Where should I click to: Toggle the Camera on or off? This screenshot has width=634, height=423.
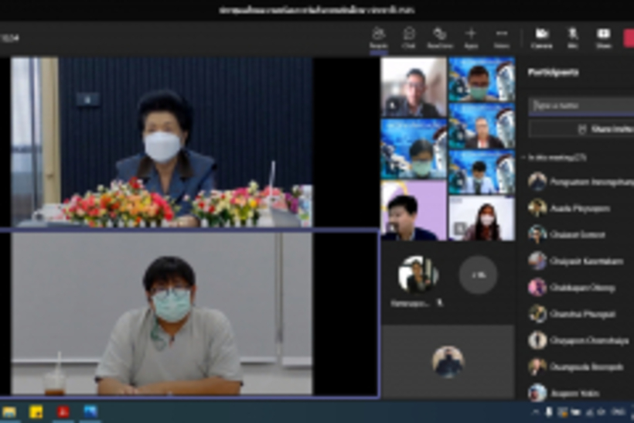pyautogui.click(x=542, y=38)
